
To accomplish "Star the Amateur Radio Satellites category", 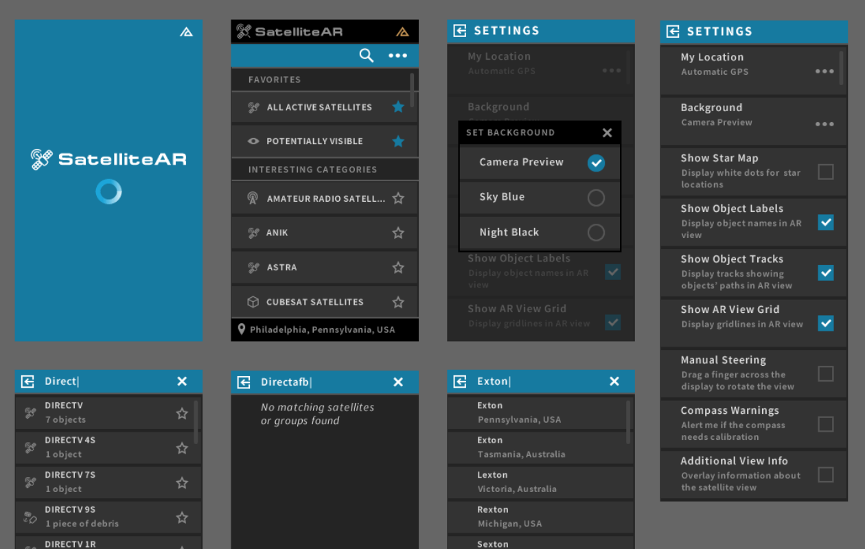I will (398, 198).
